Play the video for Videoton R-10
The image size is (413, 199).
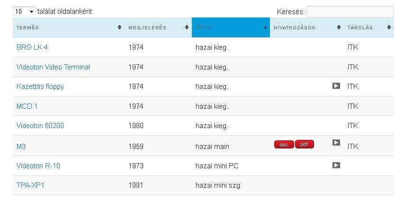point(336,165)
